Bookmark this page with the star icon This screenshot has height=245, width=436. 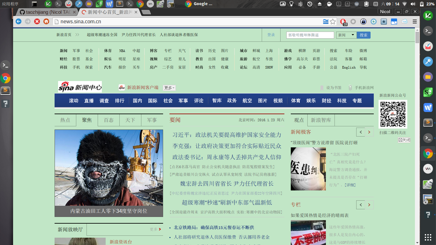point(333,21)
